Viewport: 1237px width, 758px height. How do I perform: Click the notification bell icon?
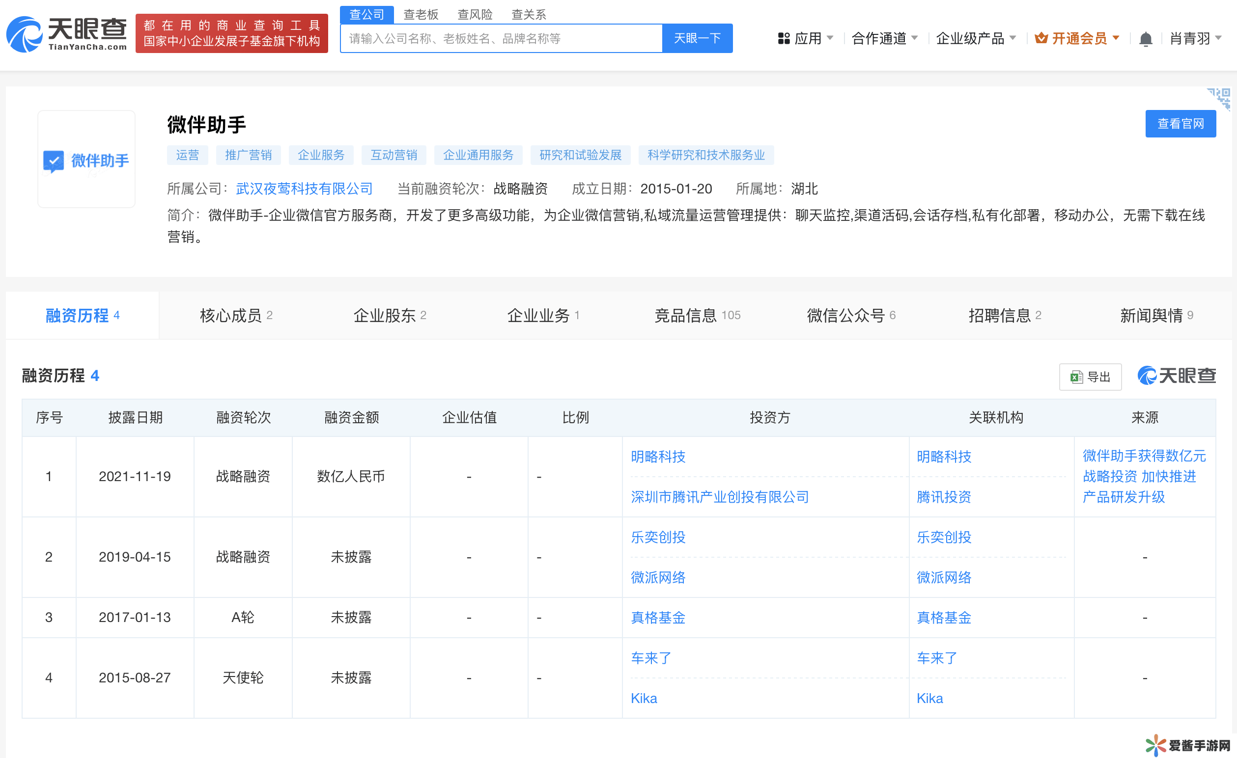1145,39
